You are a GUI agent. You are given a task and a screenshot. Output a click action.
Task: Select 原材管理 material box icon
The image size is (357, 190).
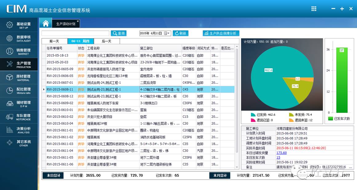click(10, 77)
